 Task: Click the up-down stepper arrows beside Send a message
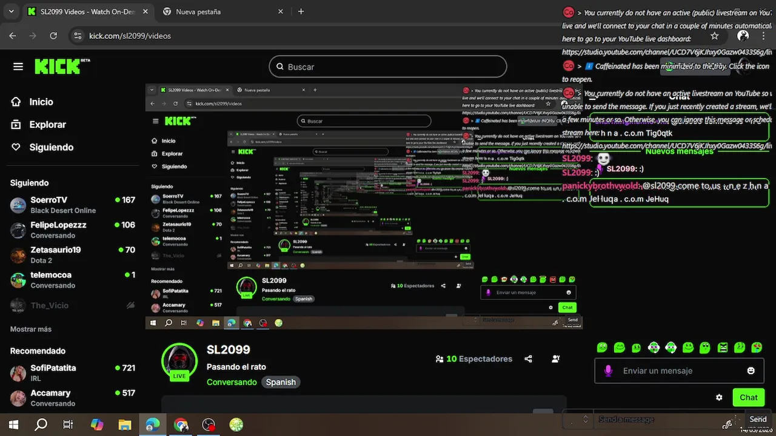pyautogui.click(x=585, y=419)
